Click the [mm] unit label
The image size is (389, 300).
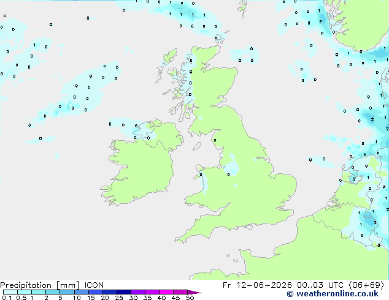click(67, 285)
